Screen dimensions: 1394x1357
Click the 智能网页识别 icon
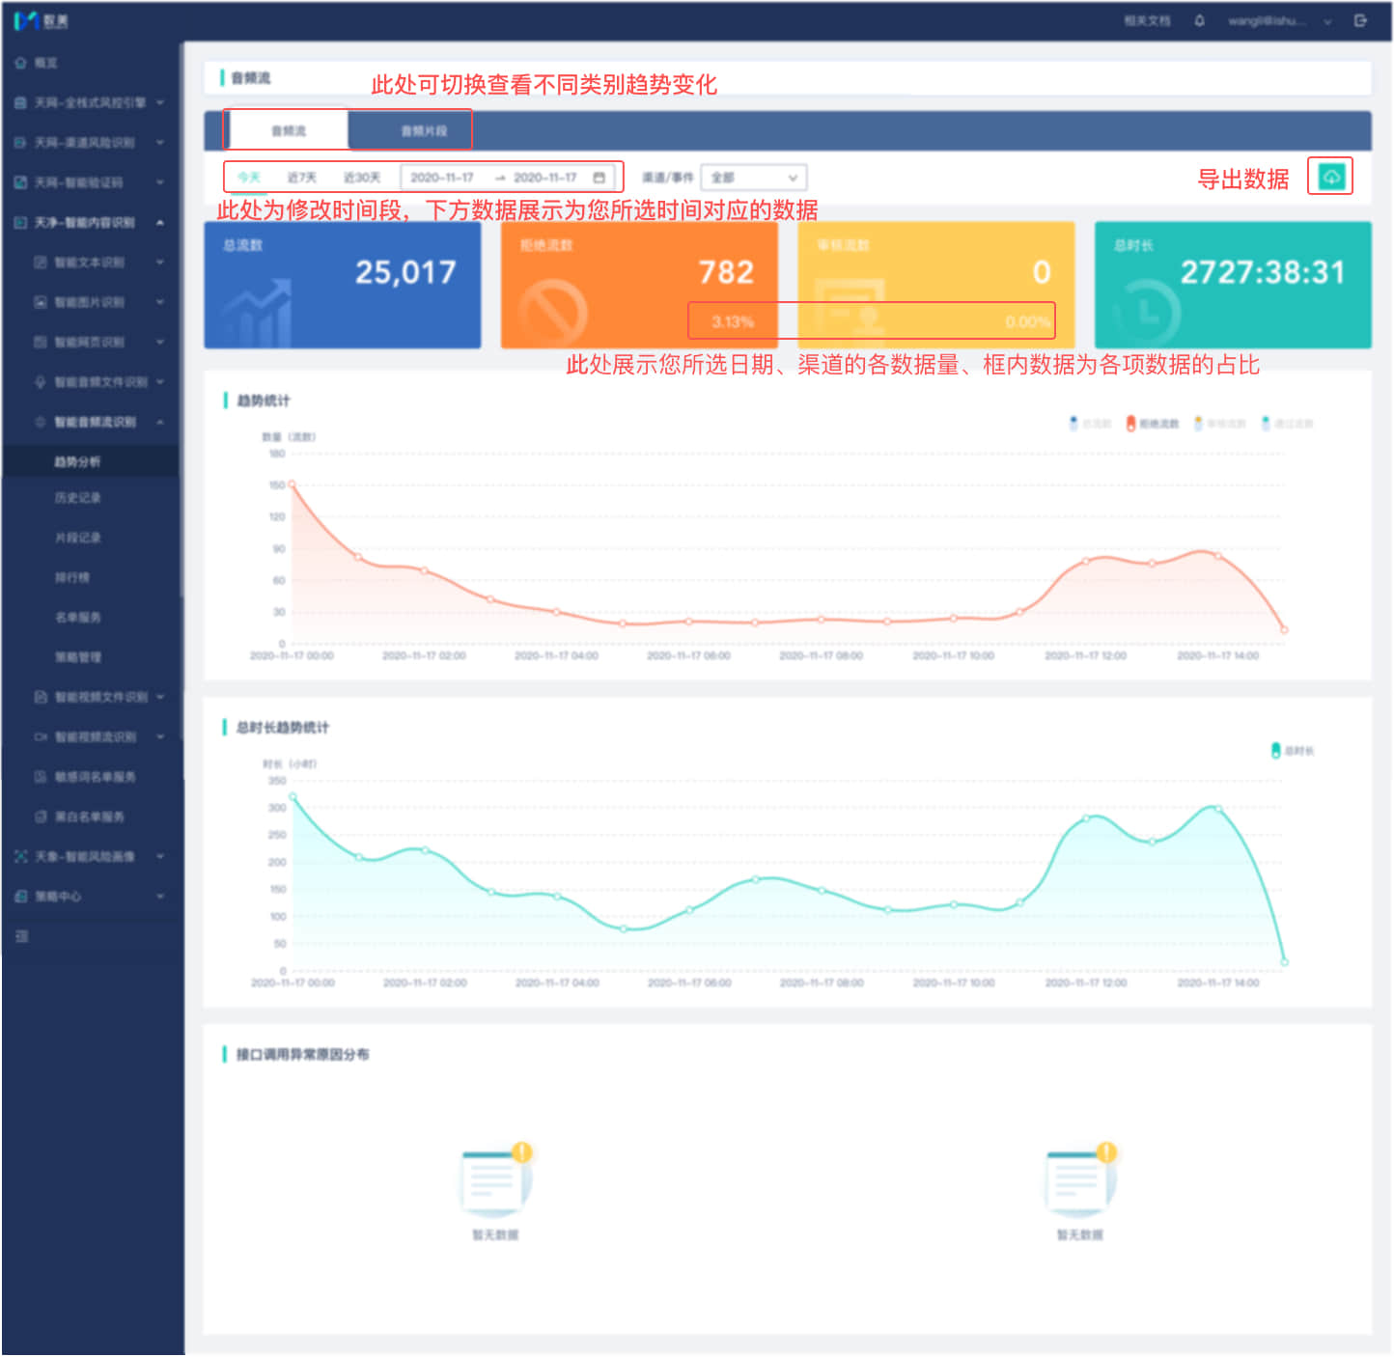pyautogui.click(x=41, y=342)
